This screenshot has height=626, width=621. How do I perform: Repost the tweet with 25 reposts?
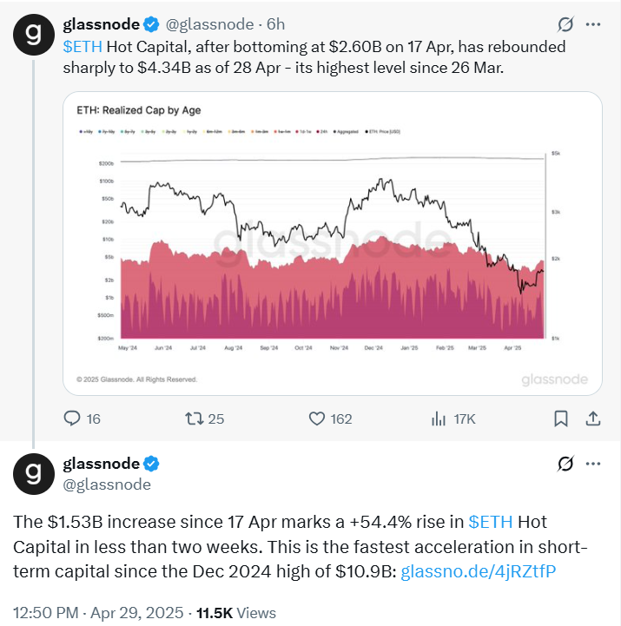click(193, 418)
